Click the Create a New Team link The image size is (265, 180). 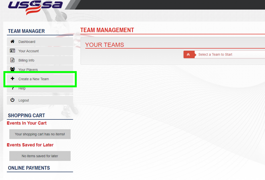34,79
